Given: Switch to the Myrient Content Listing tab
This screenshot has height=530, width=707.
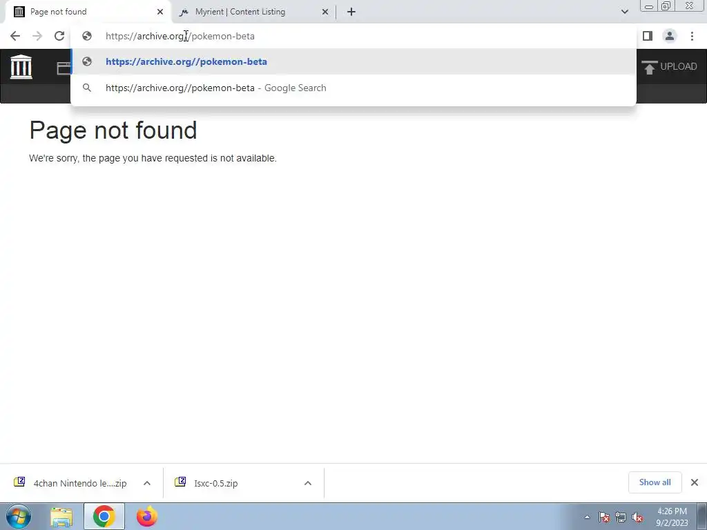Looking at the screenshot, I should click(253, 12).
